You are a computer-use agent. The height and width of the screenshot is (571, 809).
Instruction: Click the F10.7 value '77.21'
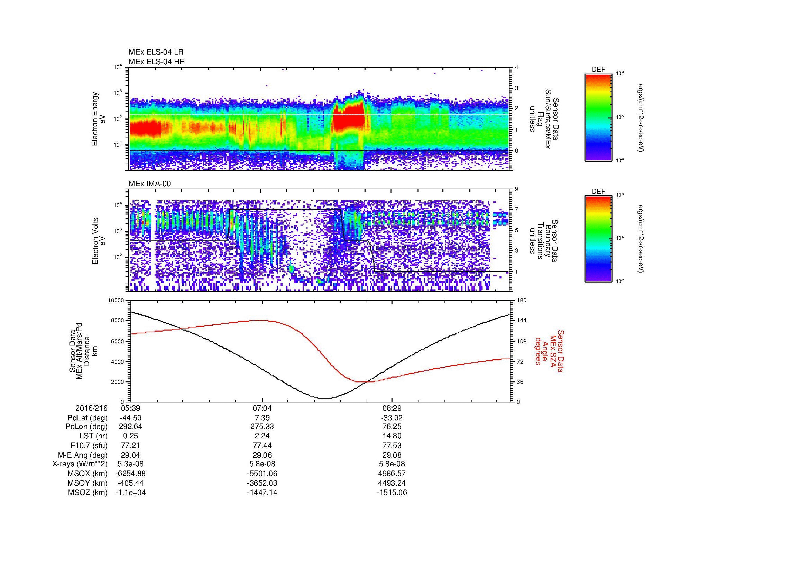(130, 445)
